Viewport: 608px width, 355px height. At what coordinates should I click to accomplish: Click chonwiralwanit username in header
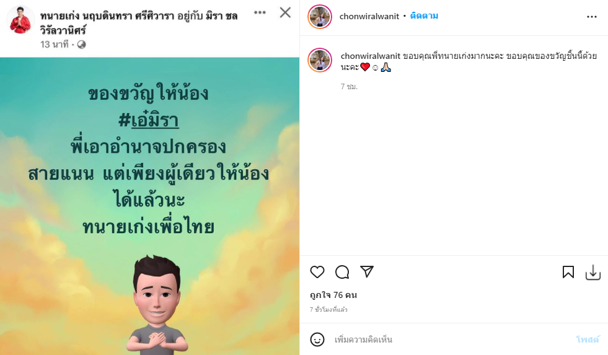(x=369, y=16)
